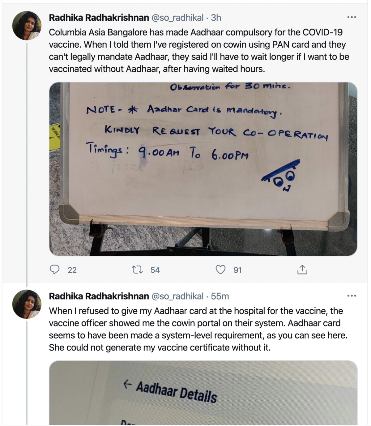
Task: Click the 55m timestamp of the second tweet
Action: point(220,296)
